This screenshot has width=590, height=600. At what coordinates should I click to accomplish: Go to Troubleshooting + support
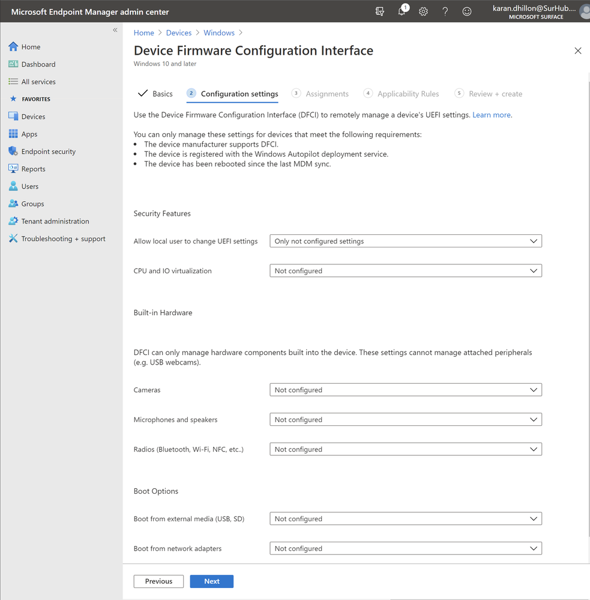click(x=63, y=238)
